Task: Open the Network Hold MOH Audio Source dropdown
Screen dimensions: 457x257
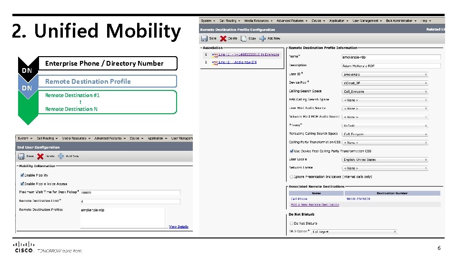Action: (385, 117)
